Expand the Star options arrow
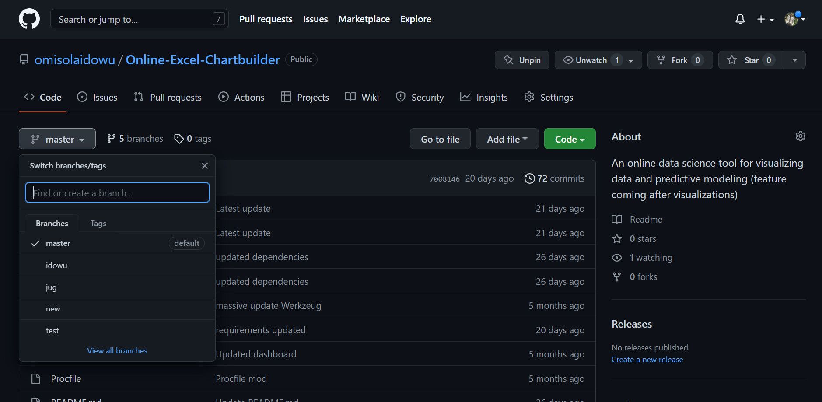This screenshot has width=822, height=402. tap(794, 60)
